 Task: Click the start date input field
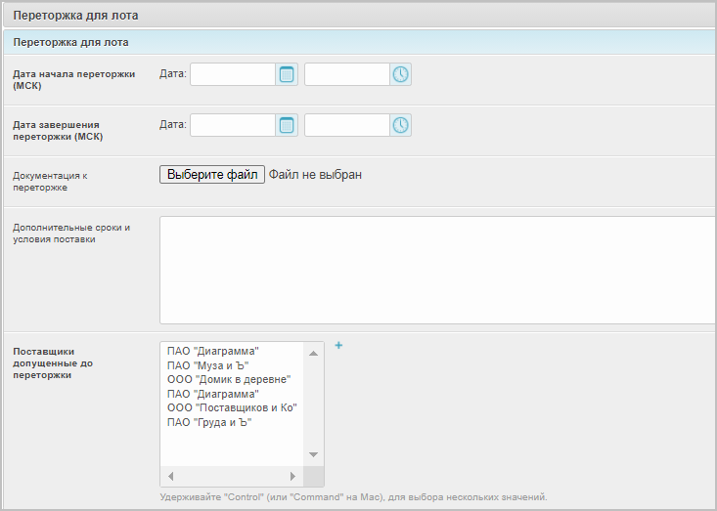[233, 74]
